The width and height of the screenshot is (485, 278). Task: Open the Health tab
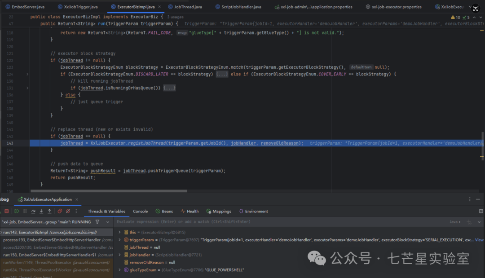(x=190, y=211)
